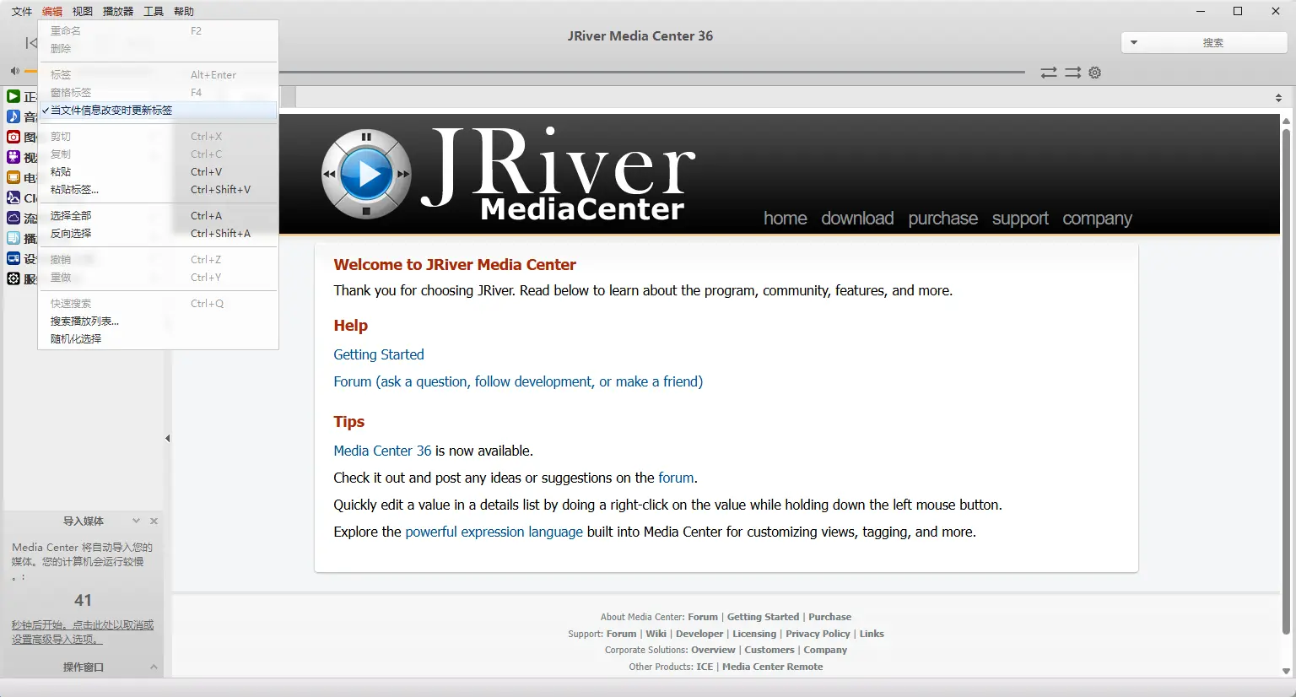
Task: Click the Privacy Policy footer link
Action: 818,634
